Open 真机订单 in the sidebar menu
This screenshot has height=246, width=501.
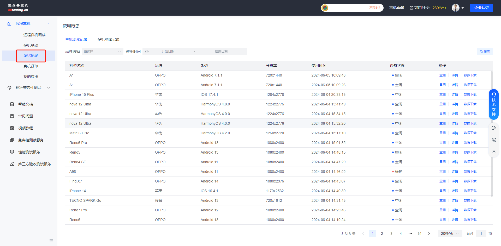click(x=31, y=66)
